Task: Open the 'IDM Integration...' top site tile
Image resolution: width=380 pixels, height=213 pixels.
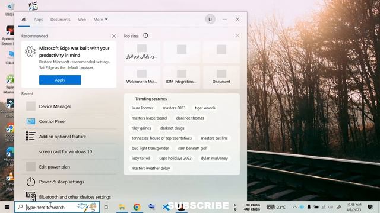Action: pyautogui.click(x=181, y=78)
